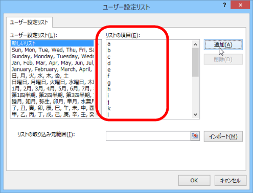Click entry 'b' in list entries box
Image resolution: width=253 pixels, height=193 pixels.
click(109, 51)
